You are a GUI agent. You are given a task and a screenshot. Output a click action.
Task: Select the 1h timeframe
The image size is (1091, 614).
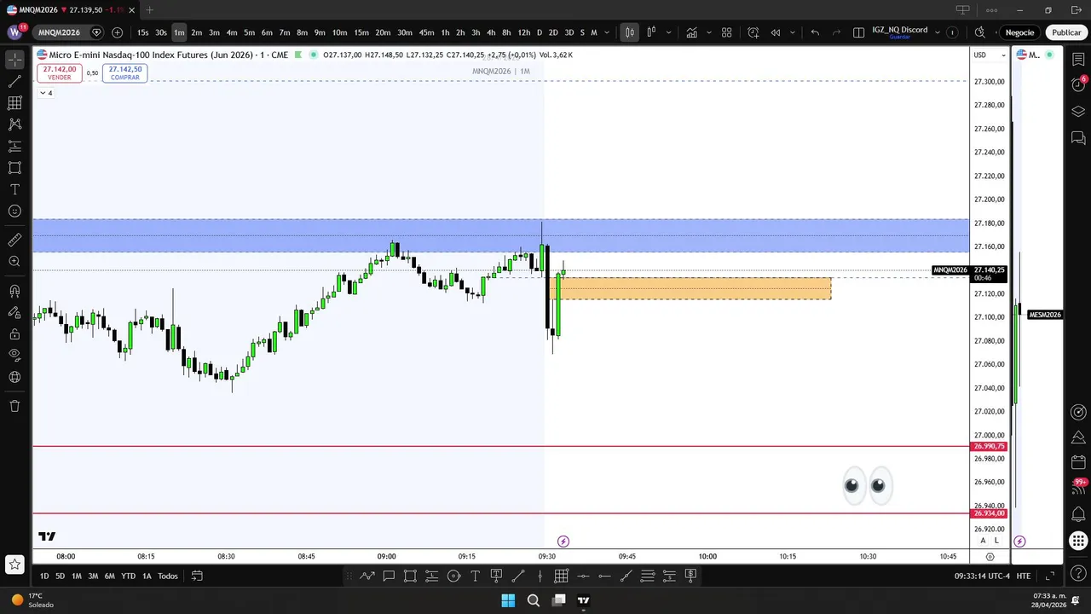(445, 32)
